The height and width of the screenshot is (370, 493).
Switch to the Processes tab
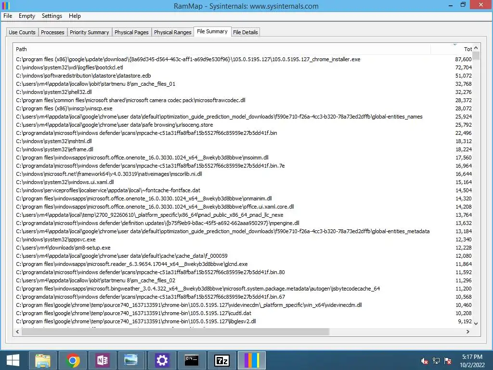[x=52, y=32]
